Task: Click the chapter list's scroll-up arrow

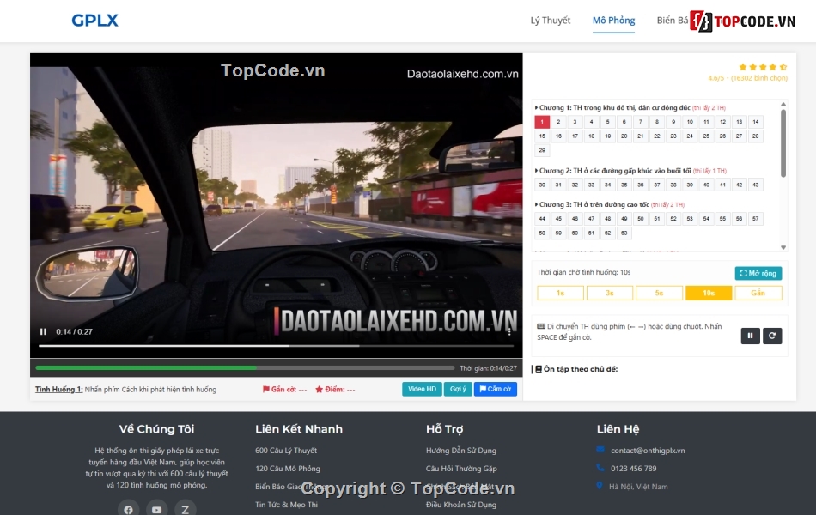Action: click(x=783, y=105)
